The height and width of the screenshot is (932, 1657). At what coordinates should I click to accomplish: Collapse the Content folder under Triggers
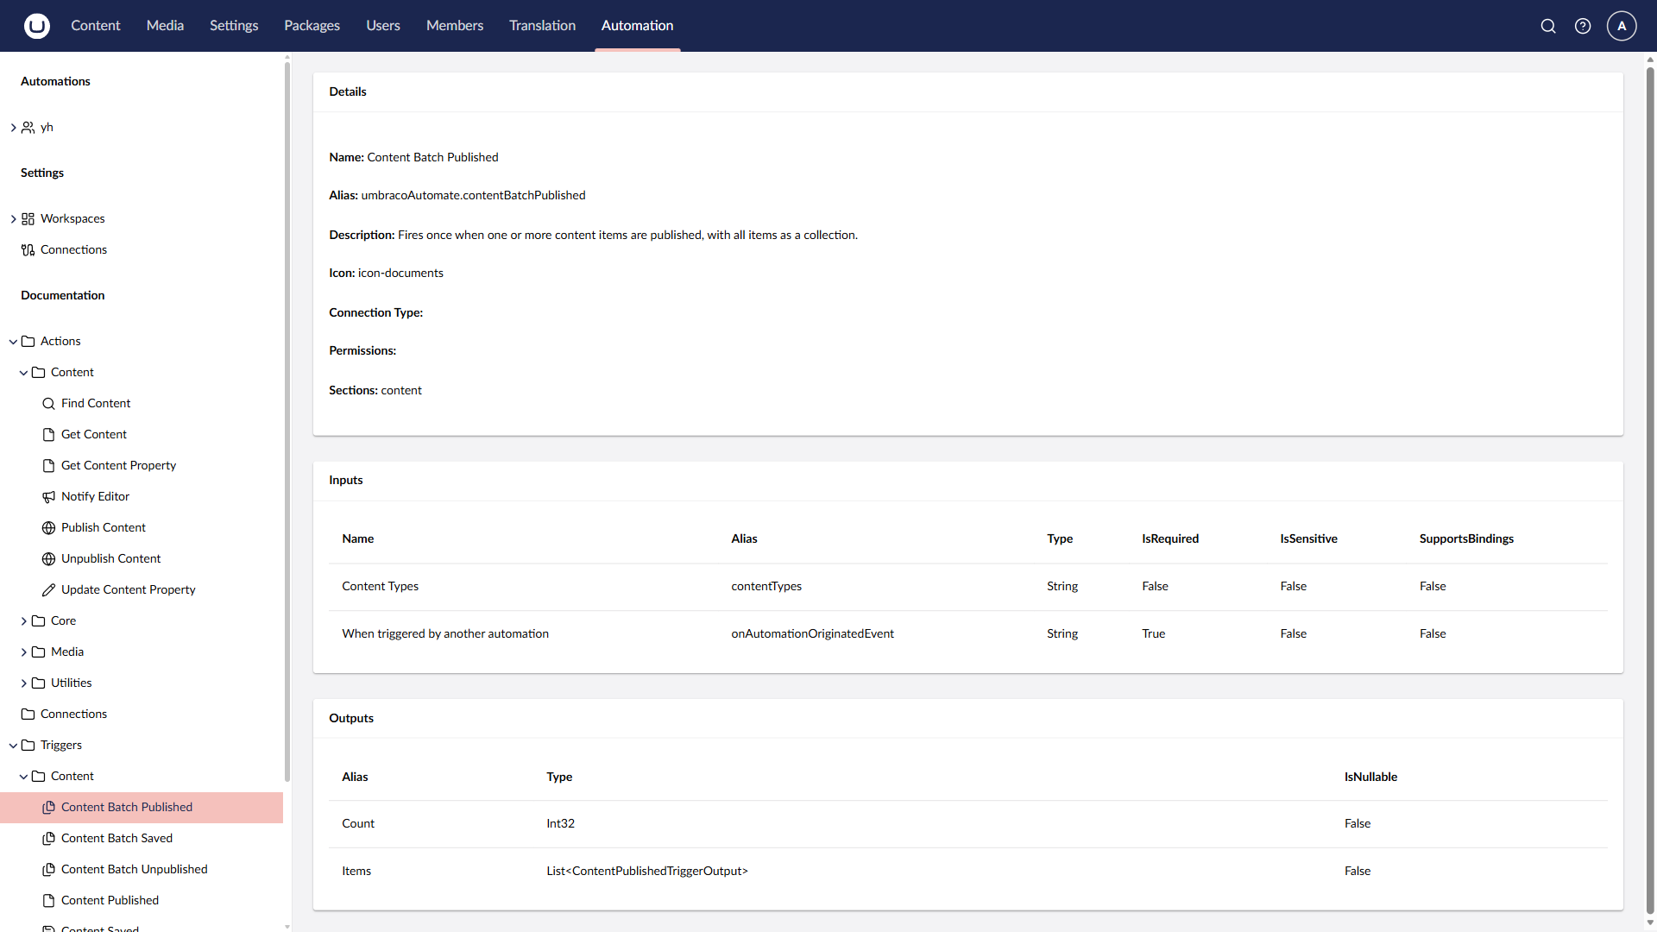(23, 777)
